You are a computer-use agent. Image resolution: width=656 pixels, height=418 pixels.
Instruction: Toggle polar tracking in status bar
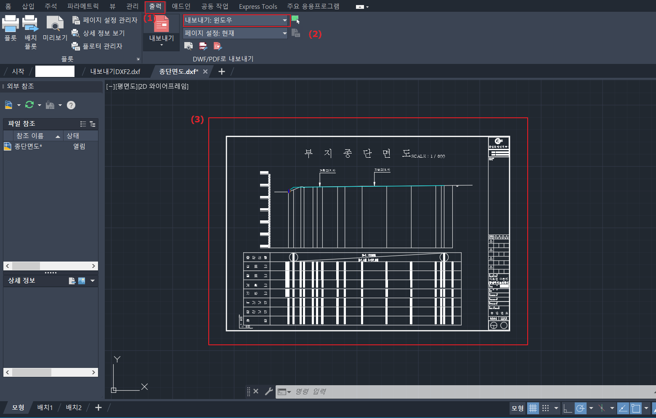click(x=581, y=408)
